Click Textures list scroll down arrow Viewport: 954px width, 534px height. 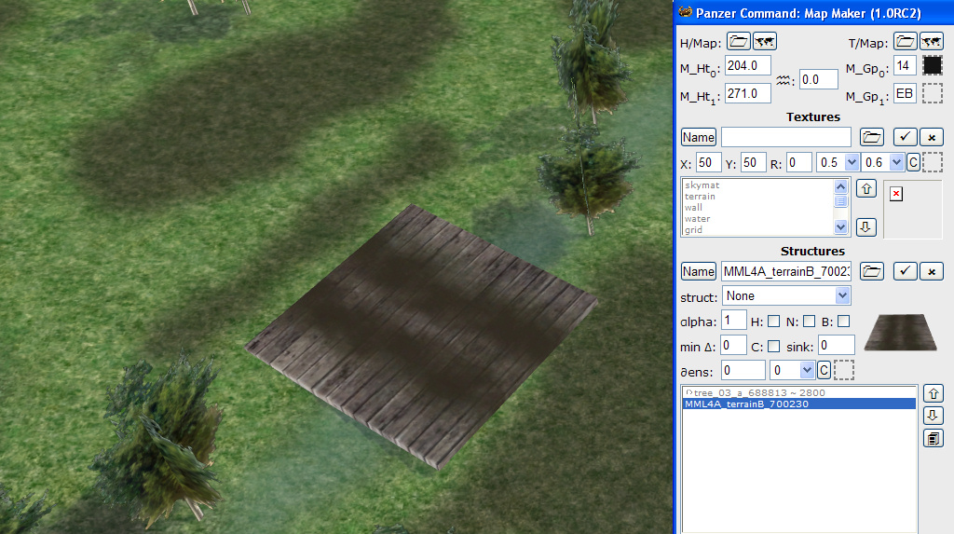[x=841, y=227]
